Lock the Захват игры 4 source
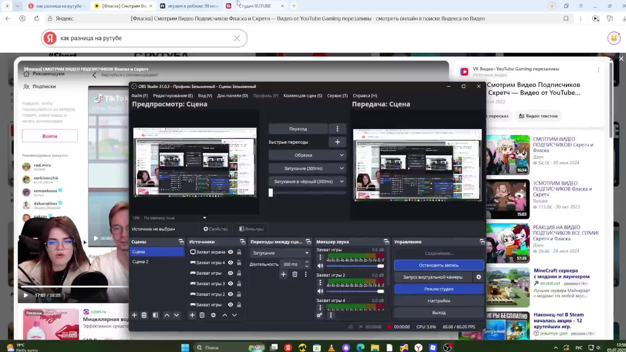Viewport: 626px width, 352px height. [239, 263]
